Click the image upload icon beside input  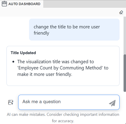click(x=11, y=102)
